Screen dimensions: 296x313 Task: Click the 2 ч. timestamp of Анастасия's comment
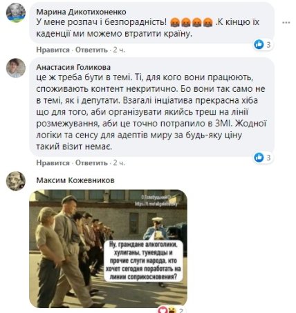[119, 163]
